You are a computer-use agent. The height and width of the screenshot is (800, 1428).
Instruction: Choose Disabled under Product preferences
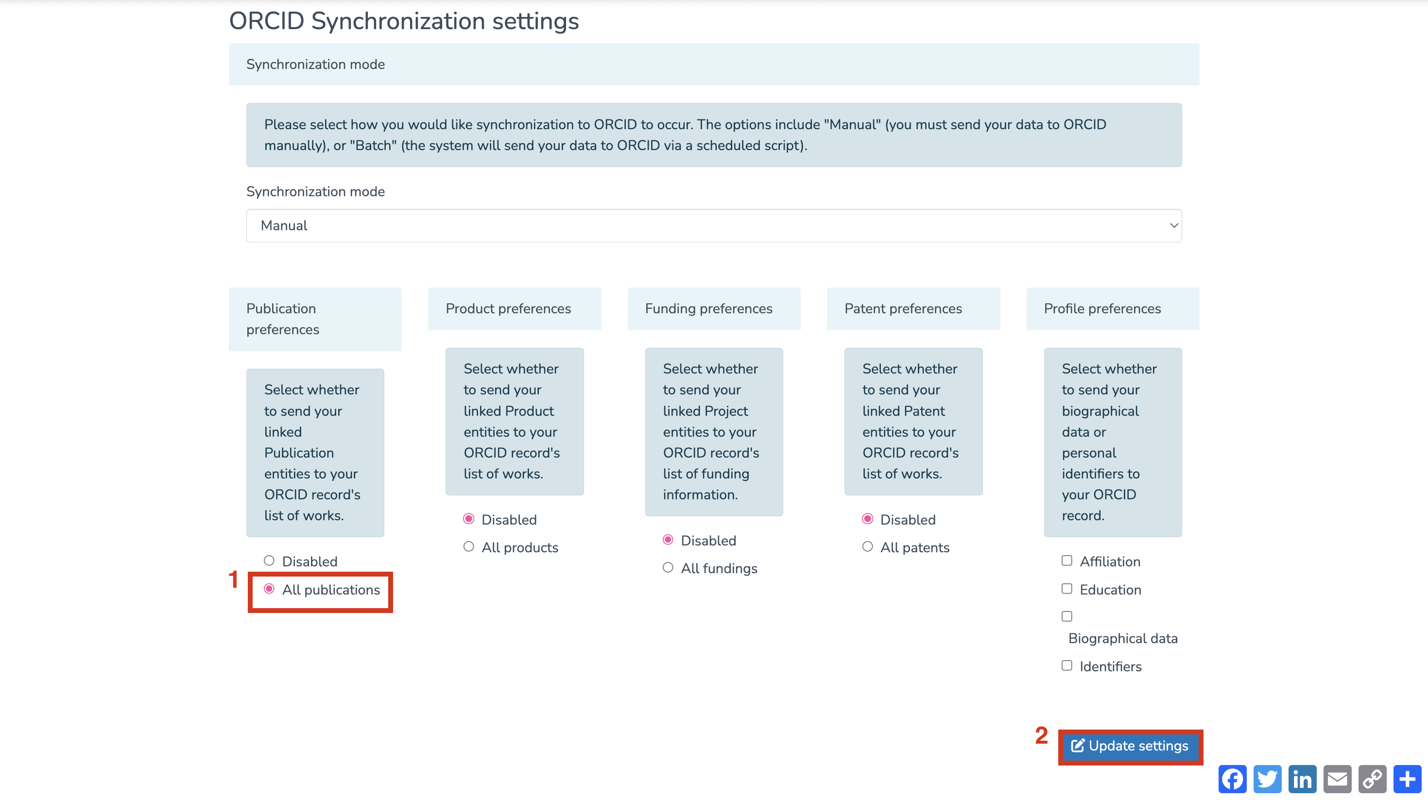469,519
